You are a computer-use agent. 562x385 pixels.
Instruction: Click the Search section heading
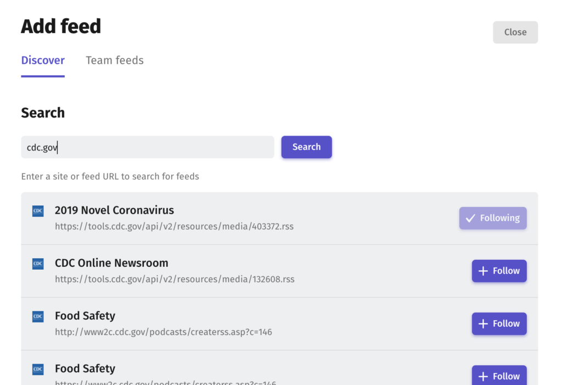(x=43, y=113)
